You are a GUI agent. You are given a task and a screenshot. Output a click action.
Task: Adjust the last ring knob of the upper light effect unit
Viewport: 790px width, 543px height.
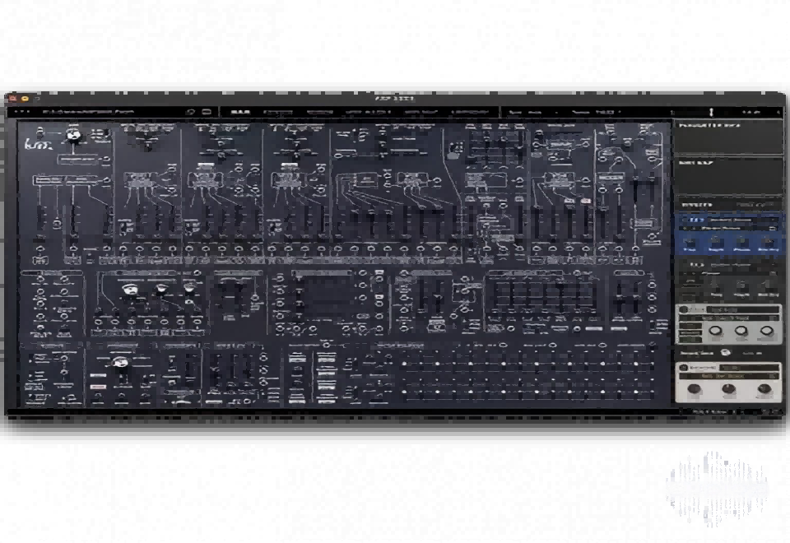(x=766, y=332)
